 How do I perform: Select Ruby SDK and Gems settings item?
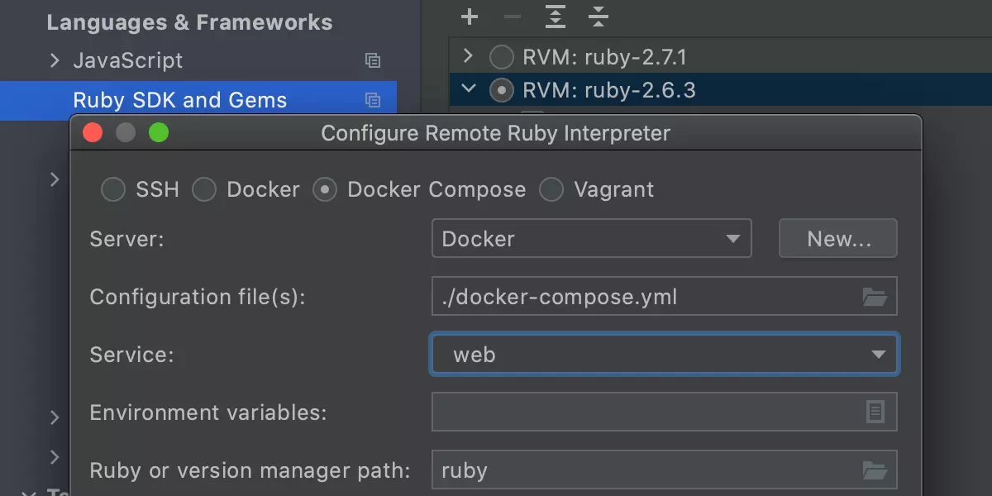(198, 100)
